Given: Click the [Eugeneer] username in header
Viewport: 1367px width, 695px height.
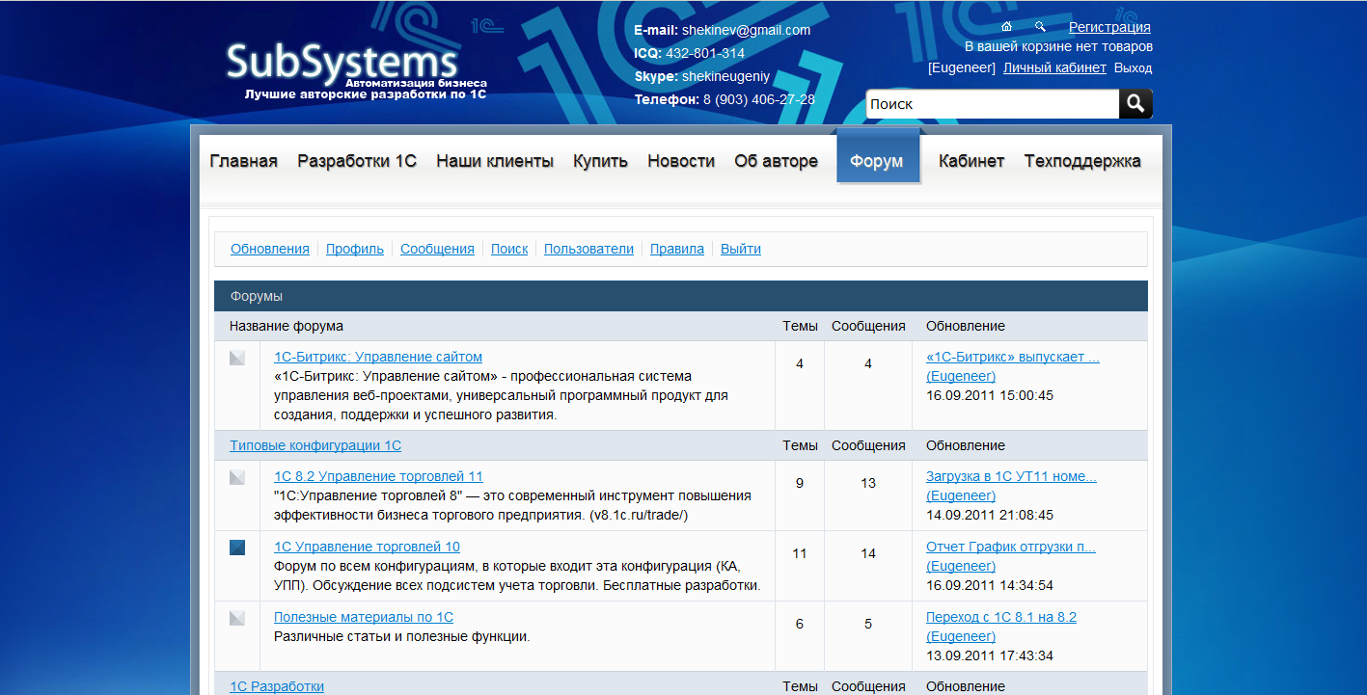Looking at the screenshot, I should coord(962,67).
